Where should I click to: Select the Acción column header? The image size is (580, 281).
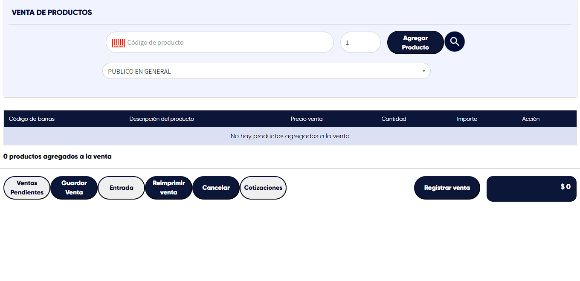coord(531,119)
